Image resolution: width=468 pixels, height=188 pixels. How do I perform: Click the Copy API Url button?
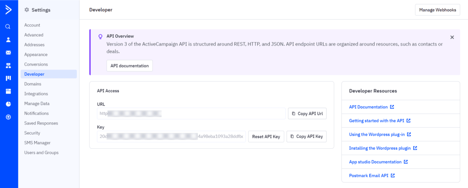307,114
